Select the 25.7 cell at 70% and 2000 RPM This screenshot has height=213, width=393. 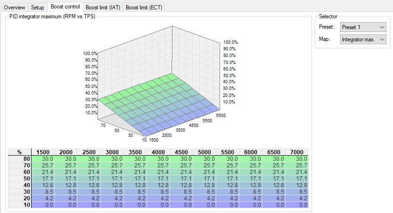(x=66, y=165)
